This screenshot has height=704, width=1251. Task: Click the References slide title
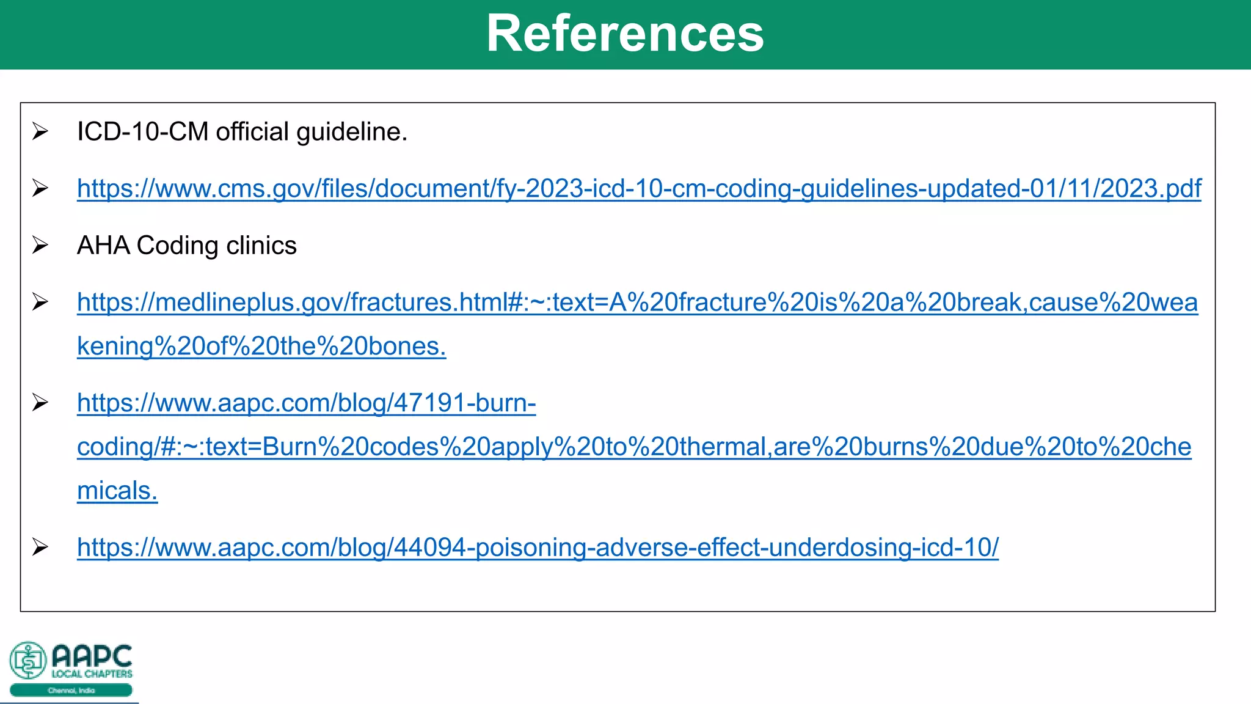coord(625,34)
